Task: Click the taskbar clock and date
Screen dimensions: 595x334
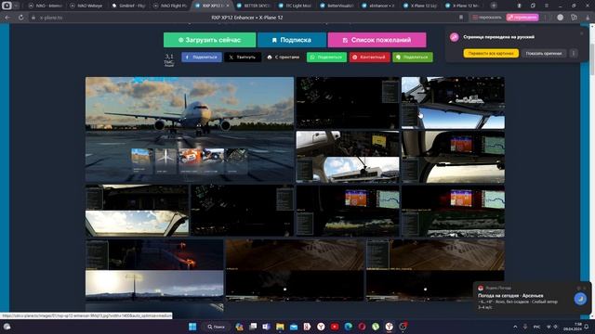Action: pyautogui.click(x=573, y=327)
